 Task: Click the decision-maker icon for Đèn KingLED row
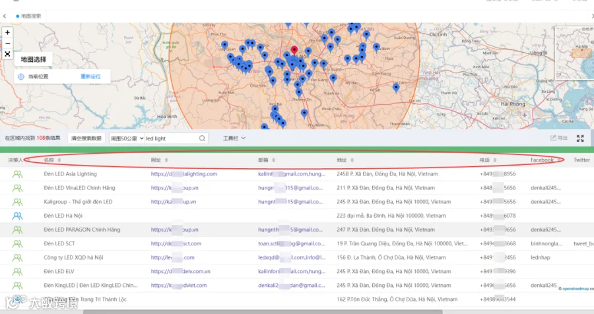pyautogui.click(x=17, y=286)
